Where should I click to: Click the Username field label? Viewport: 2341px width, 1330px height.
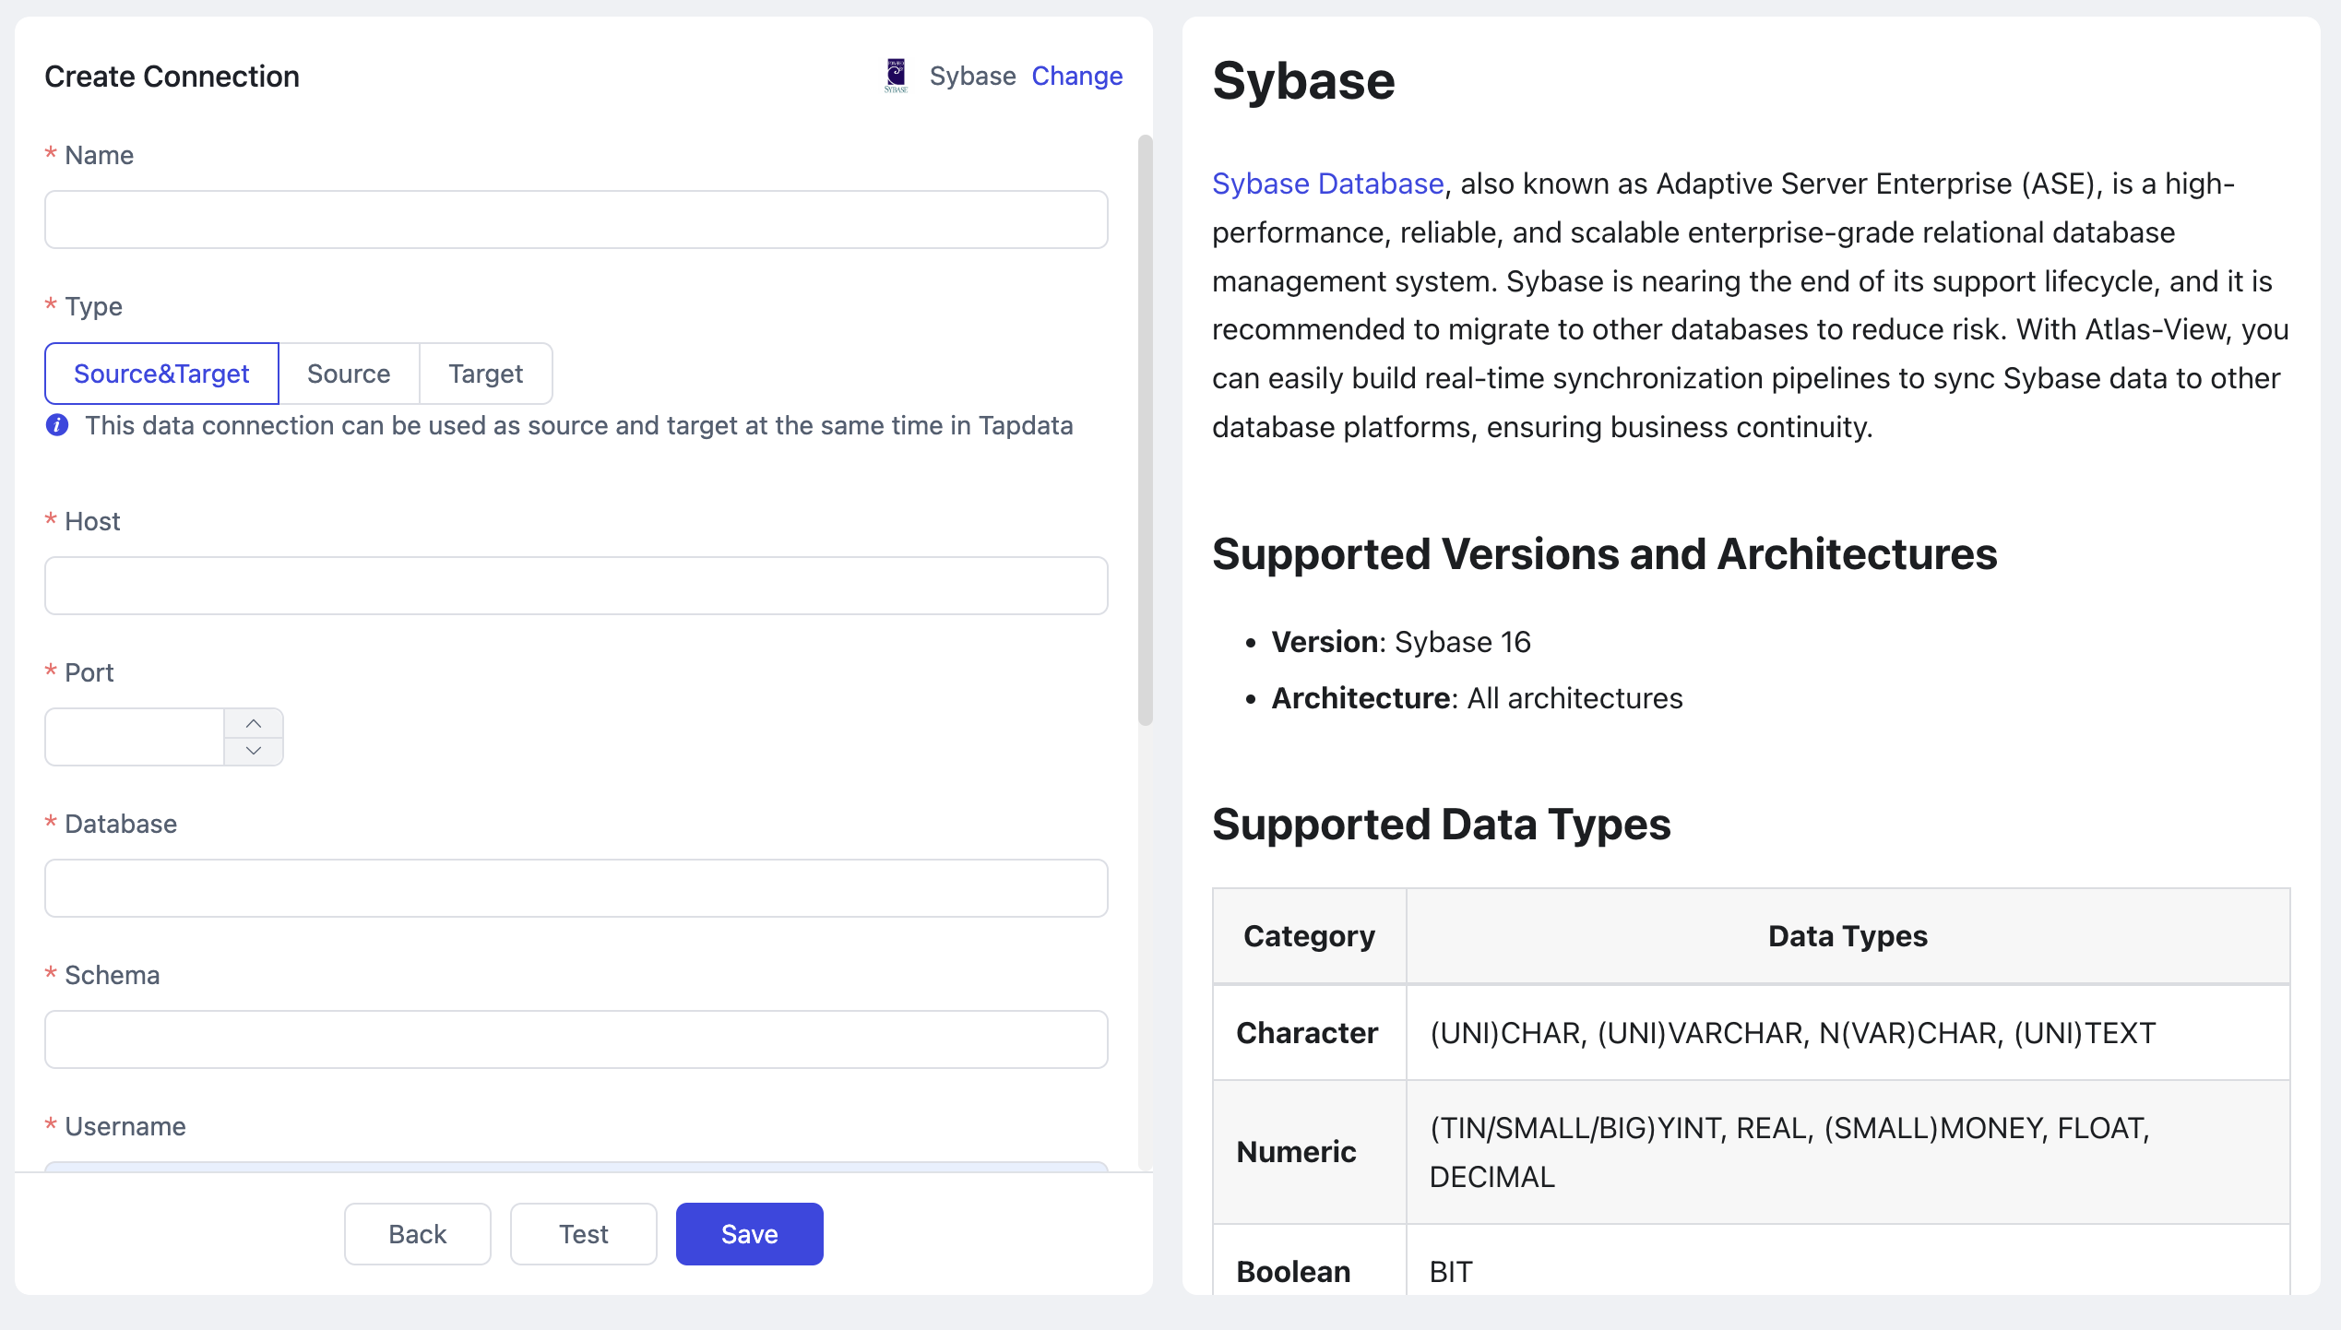pyautogui.click(x=125, y=1126)
